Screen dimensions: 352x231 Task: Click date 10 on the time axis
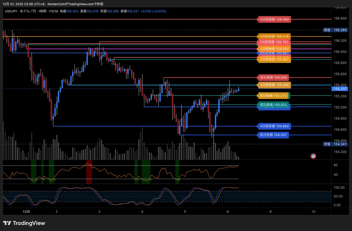coord(313,211)
